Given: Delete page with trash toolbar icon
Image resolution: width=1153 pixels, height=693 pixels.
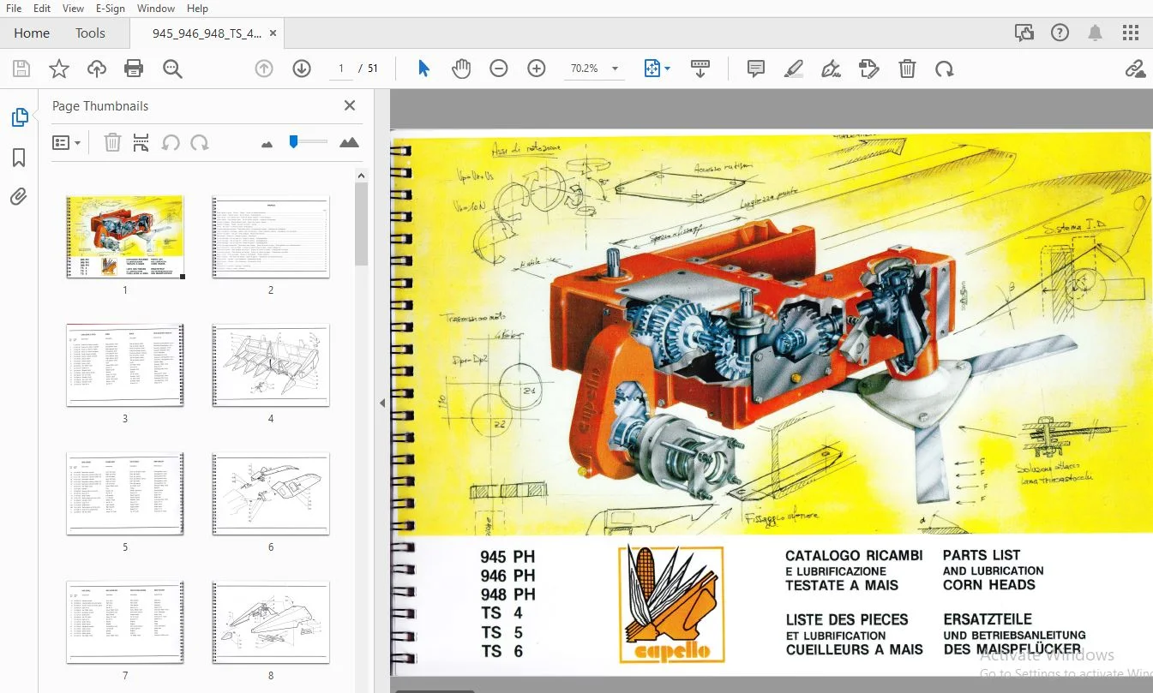Looking at the screenshot, I should [x=907, y=69].
